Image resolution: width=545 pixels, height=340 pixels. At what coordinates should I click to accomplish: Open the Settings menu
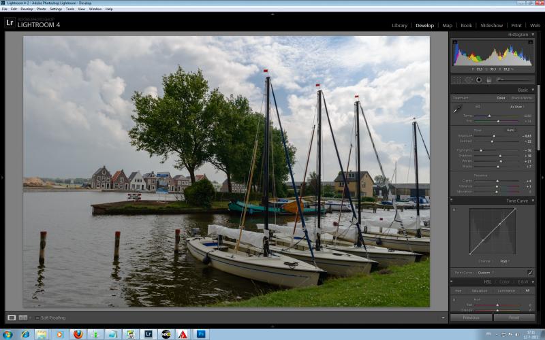click(x=56, y=9)
